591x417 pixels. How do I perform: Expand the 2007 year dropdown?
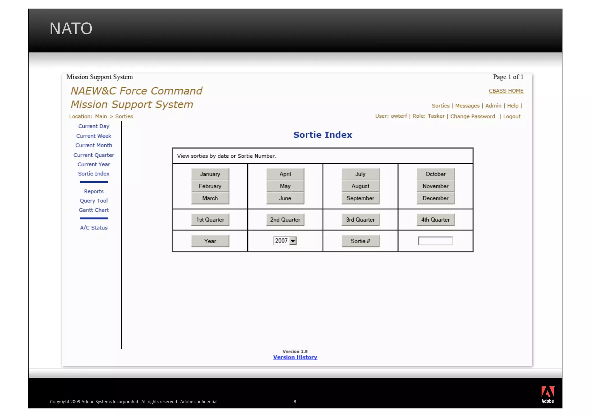click(x=285, y=241)
